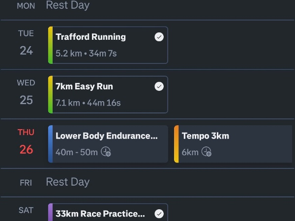Click the blue bar on Lower Body Endurance
Screen dimensions: 295x221
click(50, 144)
